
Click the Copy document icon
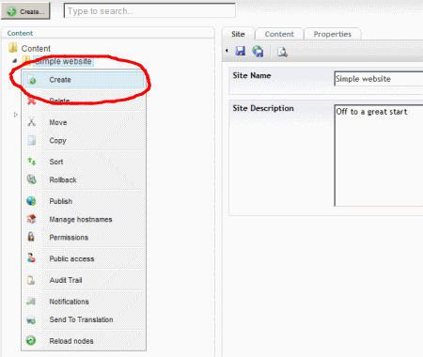coord(31,140)
